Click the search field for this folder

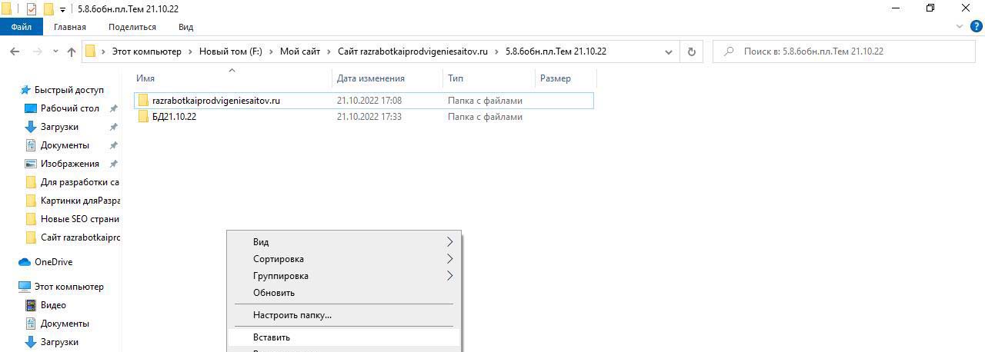(846, 51)
